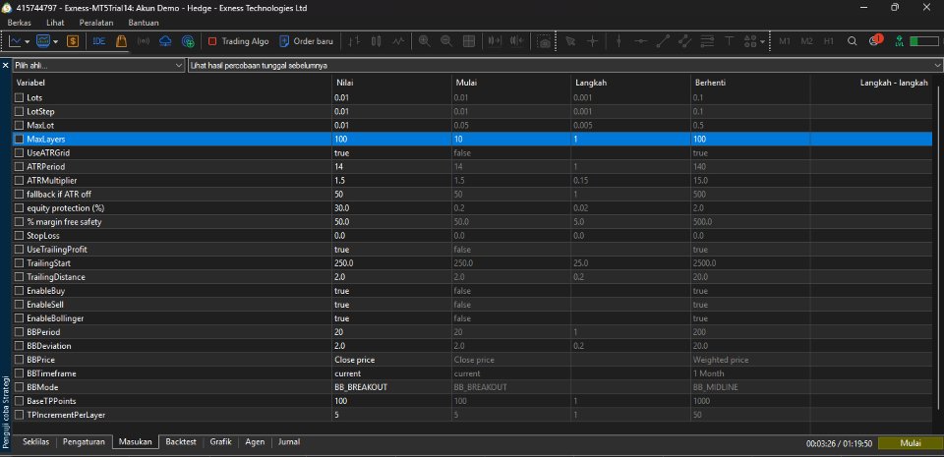Click the zoom out magnifier icon

tap(446, 41)
